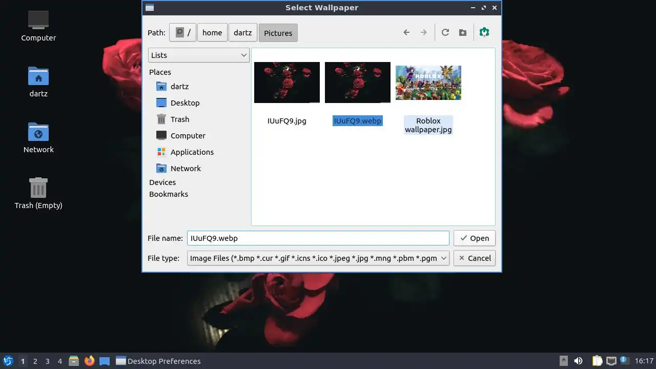This screenshot has height=369, width=656.
Task: Click the Bookmarks section header
Action: click(x=169, y=194)
